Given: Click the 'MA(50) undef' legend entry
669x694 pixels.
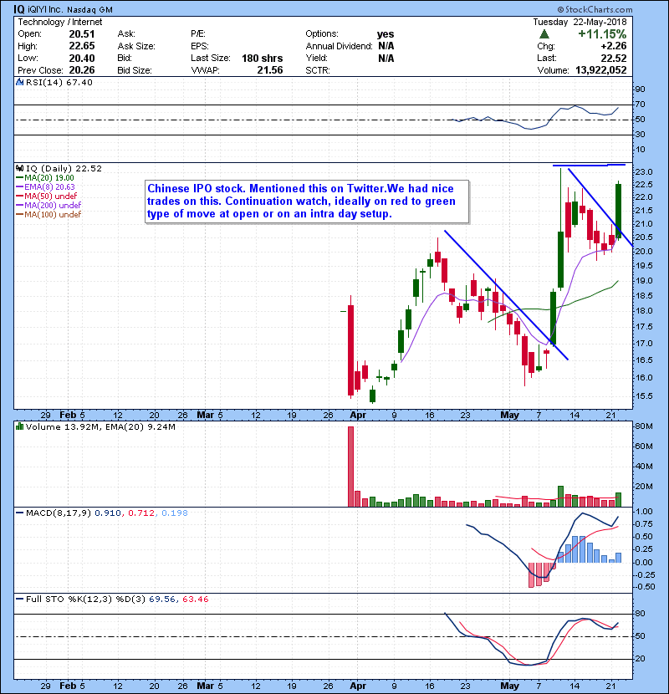Looking at the screenshot, I should coord(47,196).
